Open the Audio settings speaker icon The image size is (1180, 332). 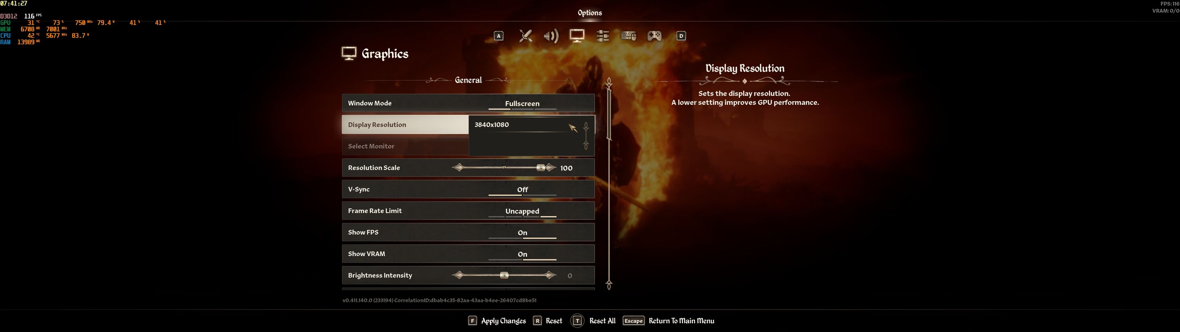tap(551, 36)
